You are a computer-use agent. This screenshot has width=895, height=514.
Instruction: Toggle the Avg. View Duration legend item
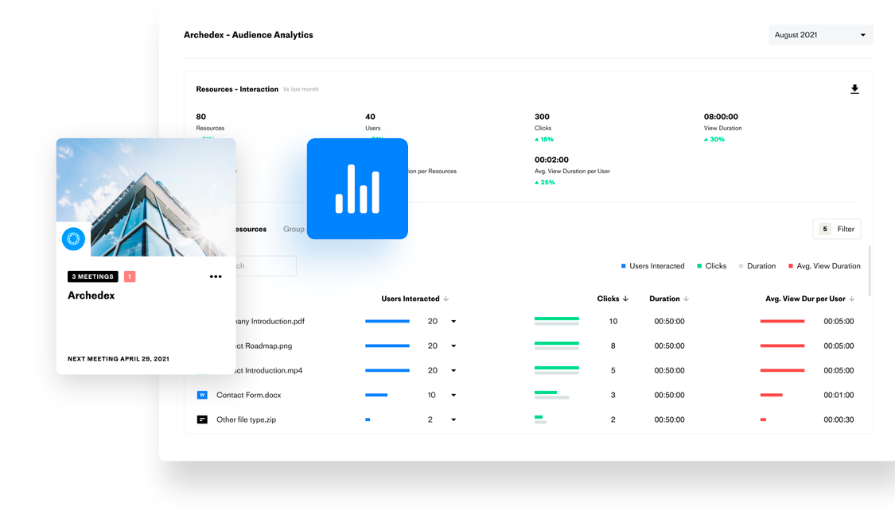click(x=823, y=266)
